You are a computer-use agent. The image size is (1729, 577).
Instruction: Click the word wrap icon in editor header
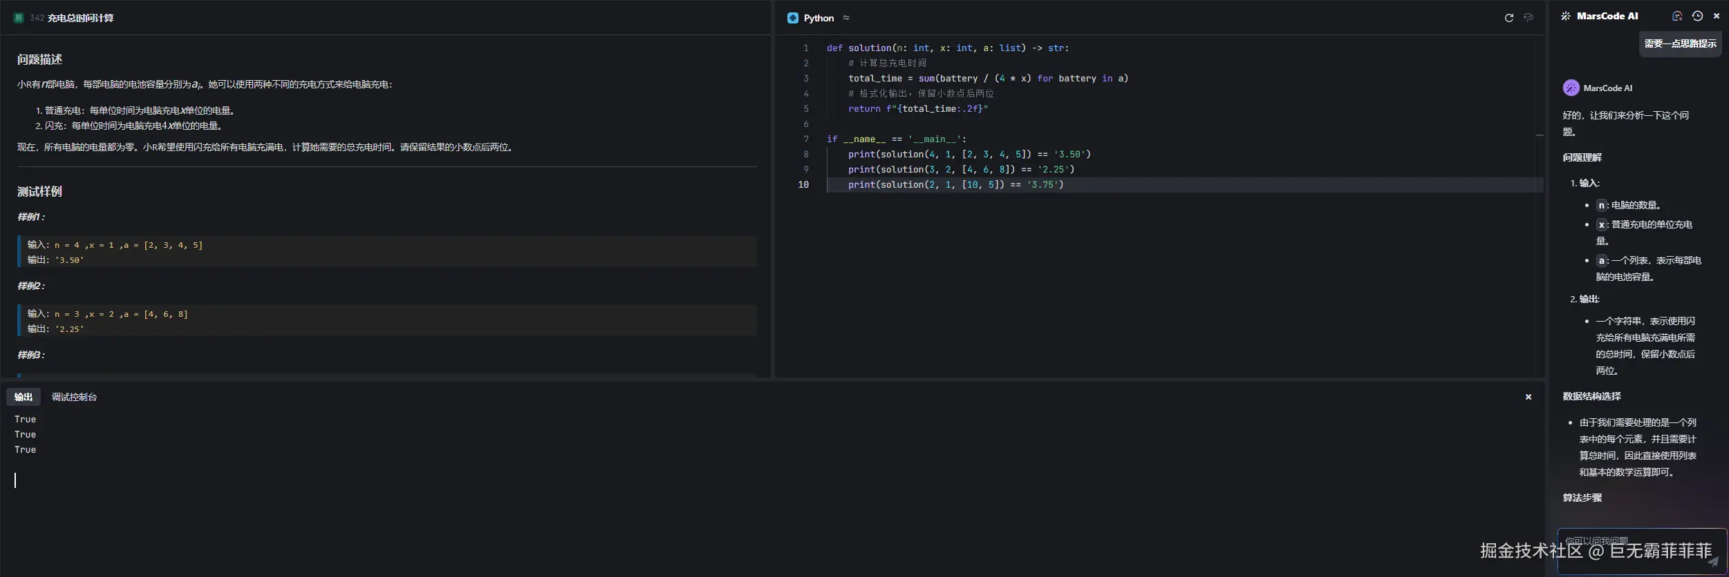[x=1529, y=18]
